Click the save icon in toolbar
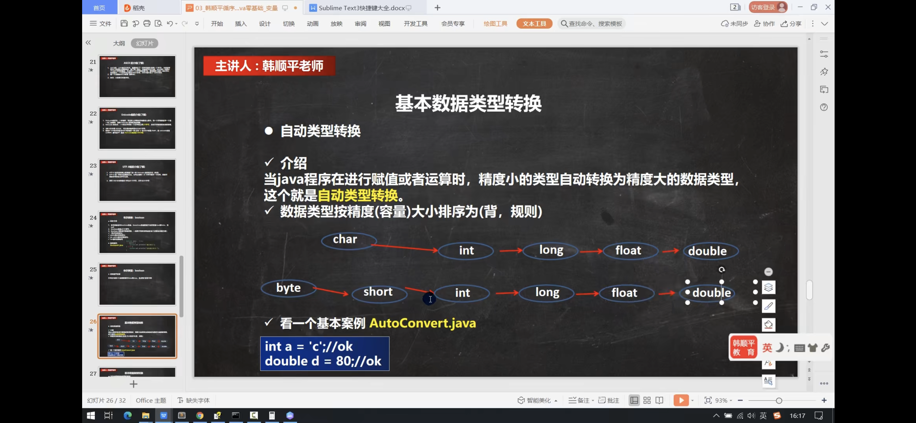The width and height of the screenshot is (916, 423). (124, 23)
